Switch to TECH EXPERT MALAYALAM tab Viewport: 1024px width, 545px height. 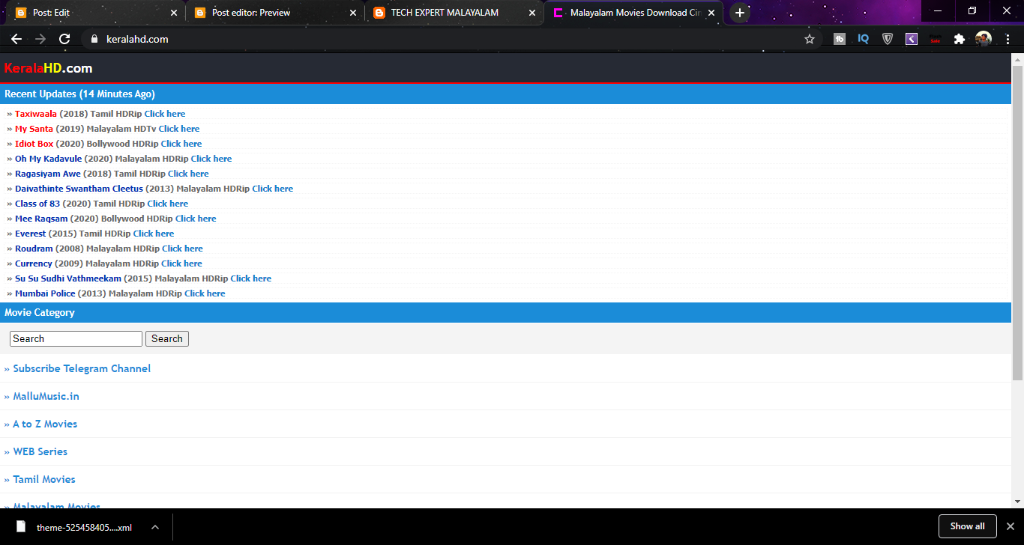coord(453,13)
